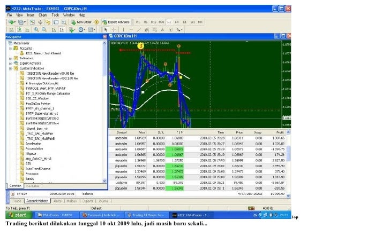Image resolution: width=390 pixels, height=236 pixels.
Task: Open the Charts menu
Action: [x=43, y=15]
